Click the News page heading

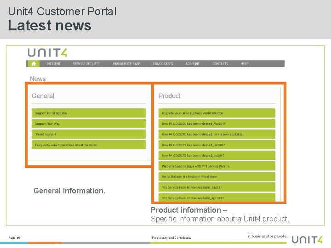click(x=38, y=79)
